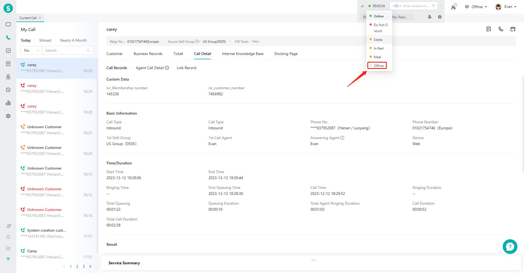Image resolution: width=524 pixels, height=273 pixels.
Task: Open the Link Record sub-tab
Action: coord(186,68)
